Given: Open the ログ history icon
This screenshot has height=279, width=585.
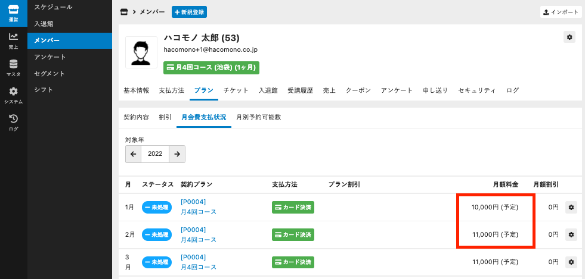Looking at the screenshot, I should pos(13,122).
